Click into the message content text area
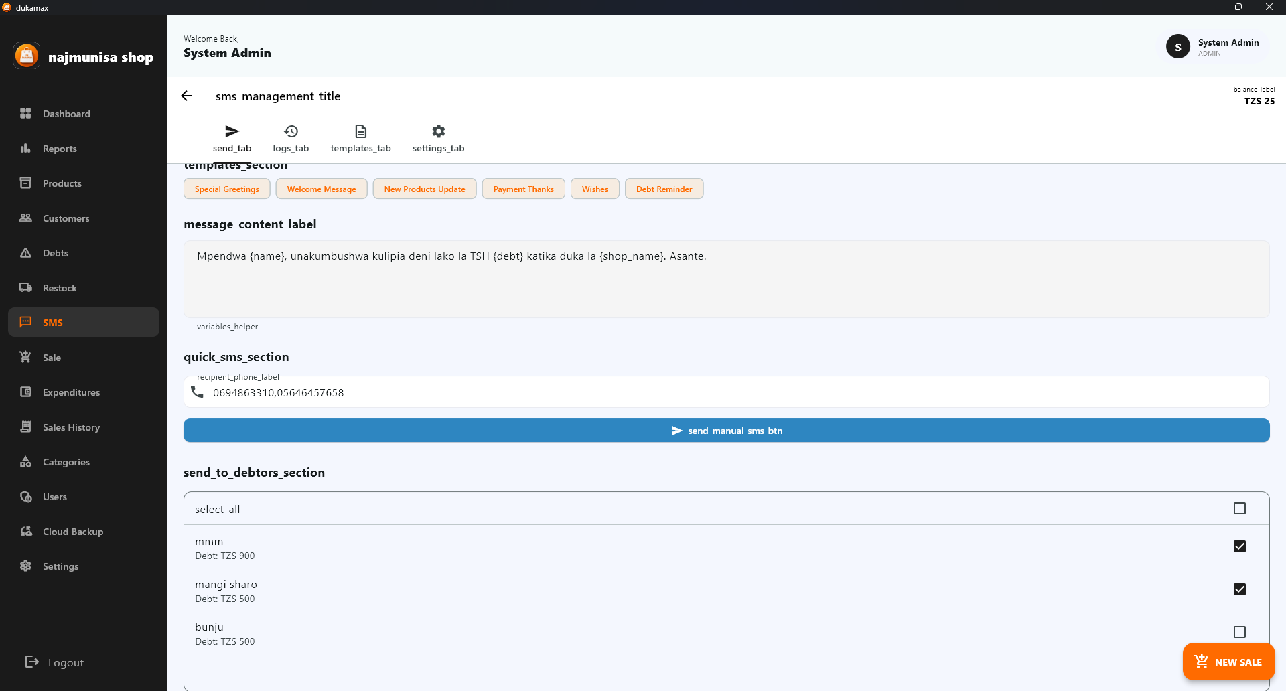Image resolution: width=1286 pixels, height=691 pixels. (727, 279)
